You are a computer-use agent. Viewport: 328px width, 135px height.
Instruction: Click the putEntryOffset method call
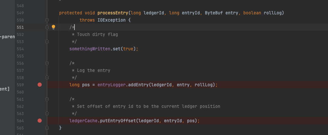pyautogui.click(x=118, y=121)
